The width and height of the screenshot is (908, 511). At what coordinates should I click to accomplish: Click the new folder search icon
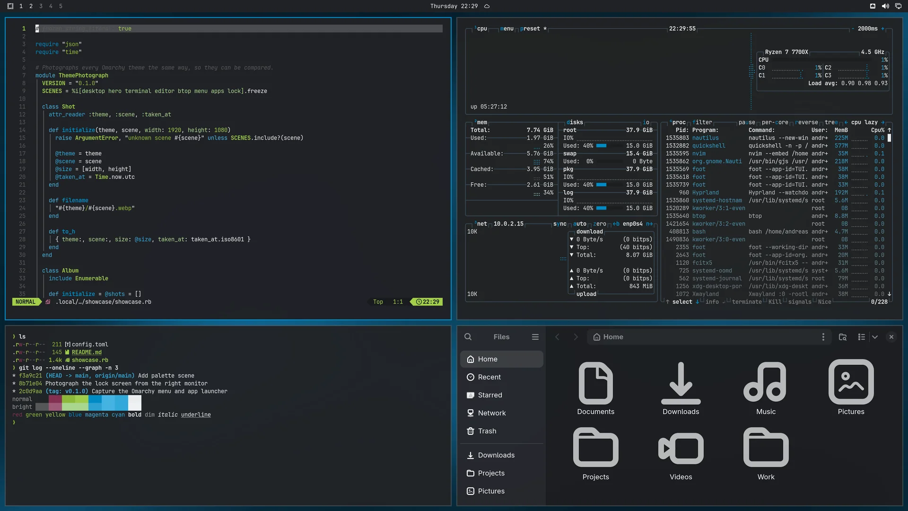842,337
